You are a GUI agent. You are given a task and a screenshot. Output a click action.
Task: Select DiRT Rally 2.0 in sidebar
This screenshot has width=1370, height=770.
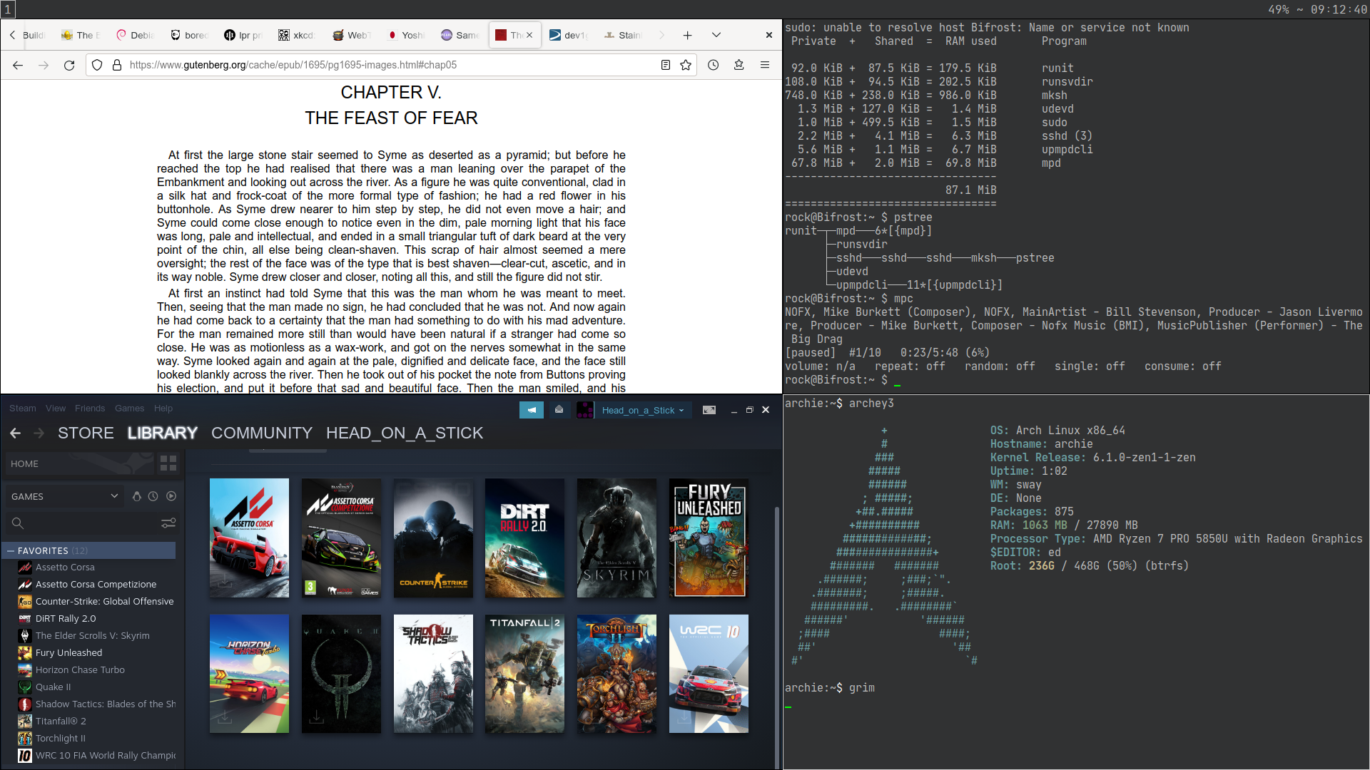click(x=66, y=619)
